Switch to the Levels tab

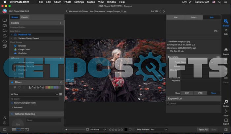tap(194, 17)
